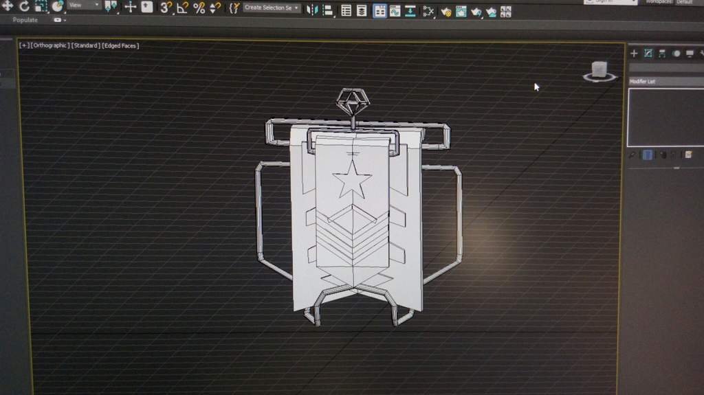Screen dimensions: 704x395
Task: Toggle Layer Explorer
Action: point(362,11)
